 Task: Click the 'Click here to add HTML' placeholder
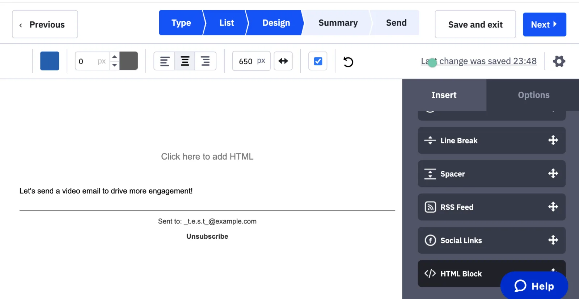(207, 156)
